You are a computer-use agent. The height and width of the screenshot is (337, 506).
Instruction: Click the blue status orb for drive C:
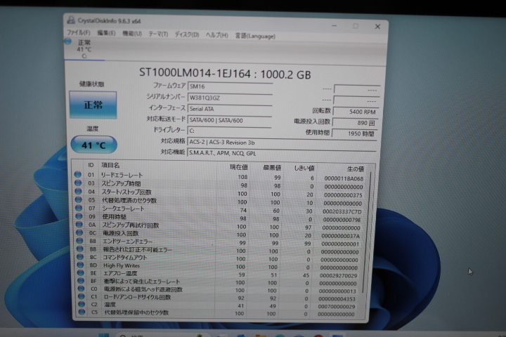(x=67, y=41)
